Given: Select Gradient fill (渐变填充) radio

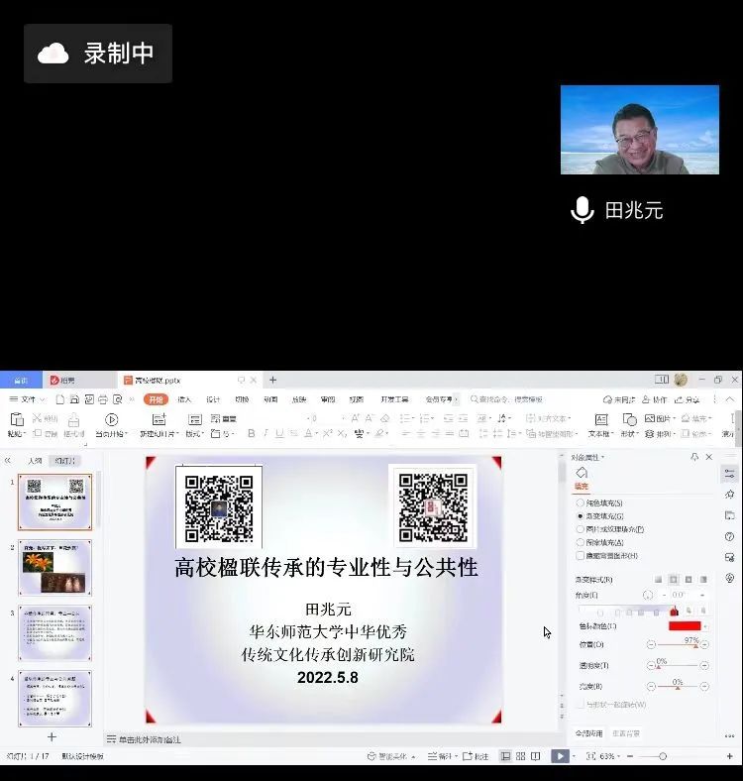Looking at the screenshot, I should [580, 516].
